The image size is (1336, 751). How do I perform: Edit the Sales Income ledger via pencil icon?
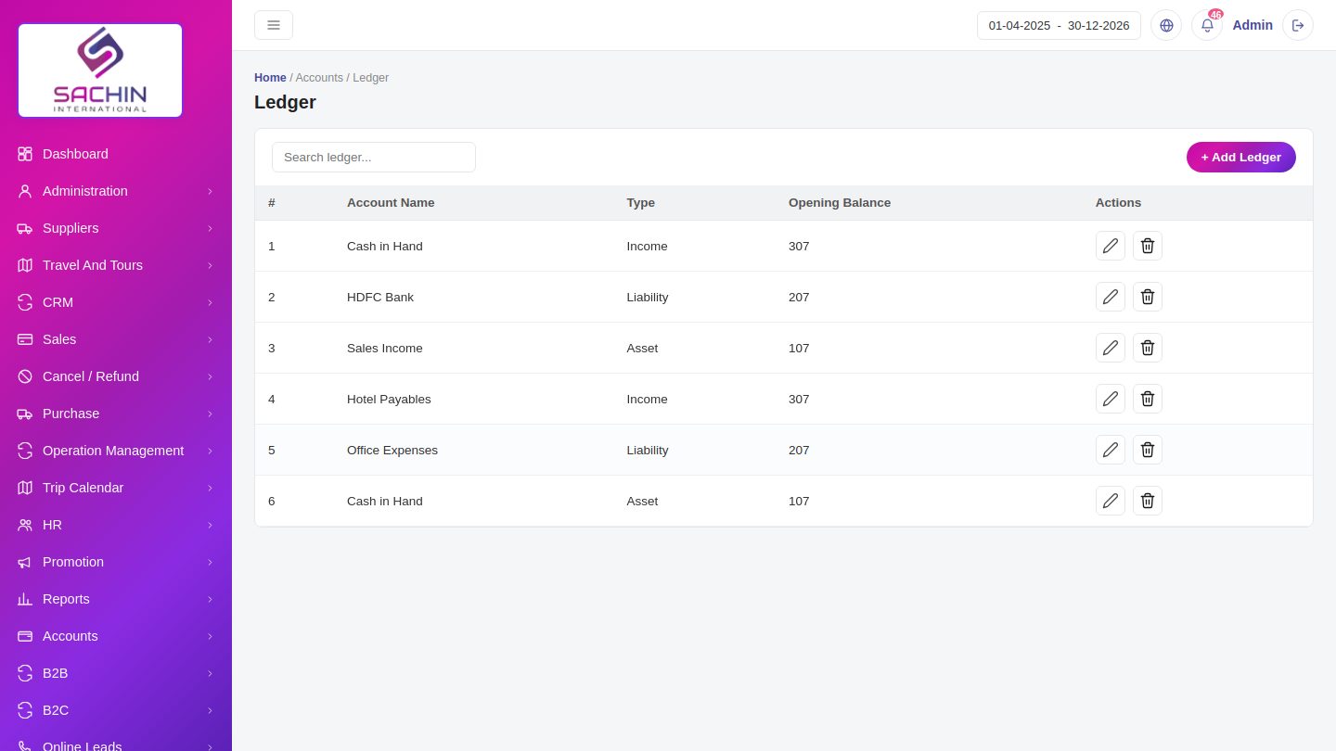pos(1111,348)
